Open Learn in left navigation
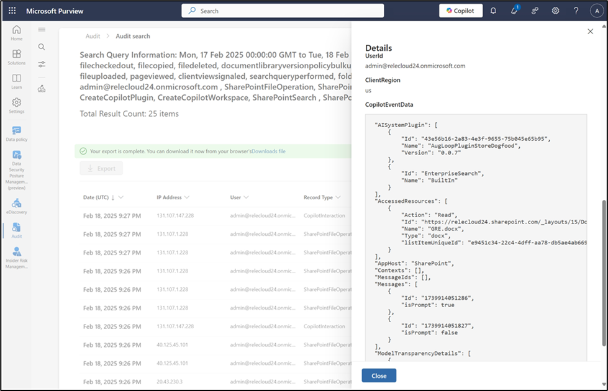 pyautogui.click(x=16, y=81)
